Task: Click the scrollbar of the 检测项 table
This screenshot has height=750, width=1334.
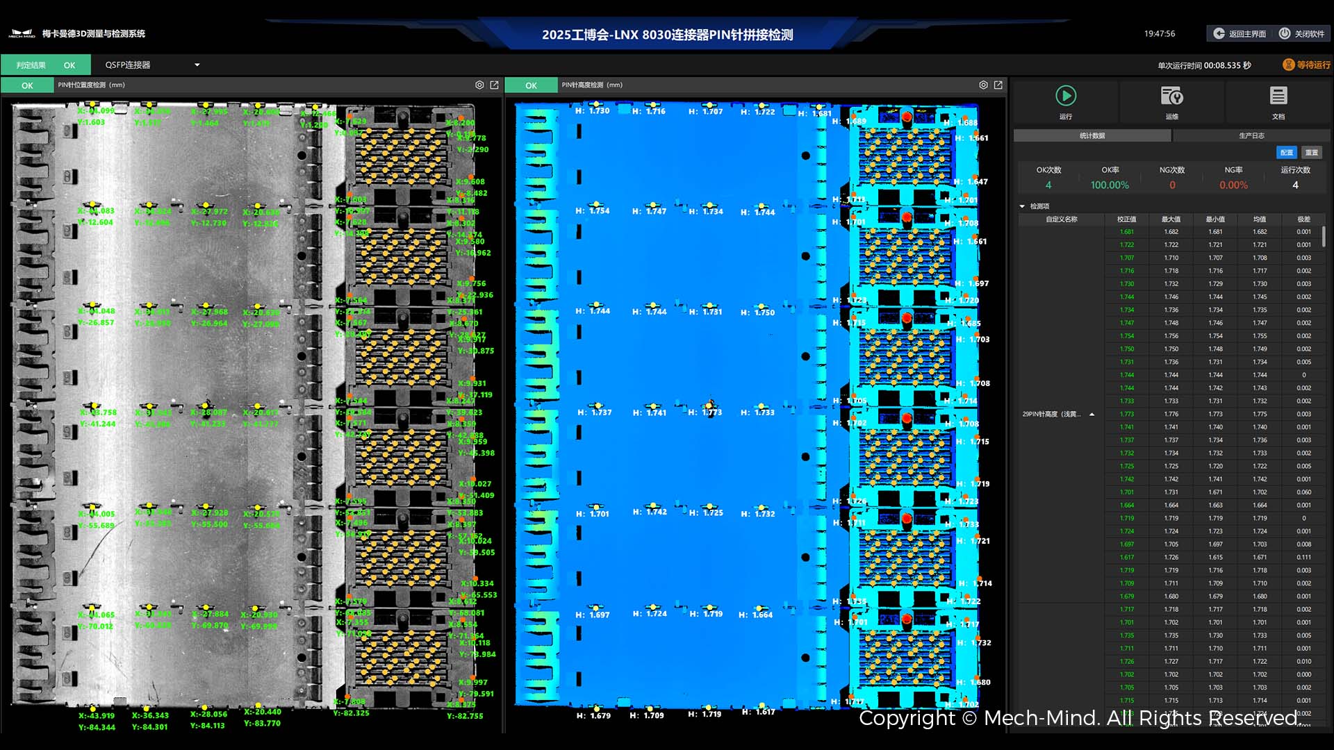Action: [1324, 236]
